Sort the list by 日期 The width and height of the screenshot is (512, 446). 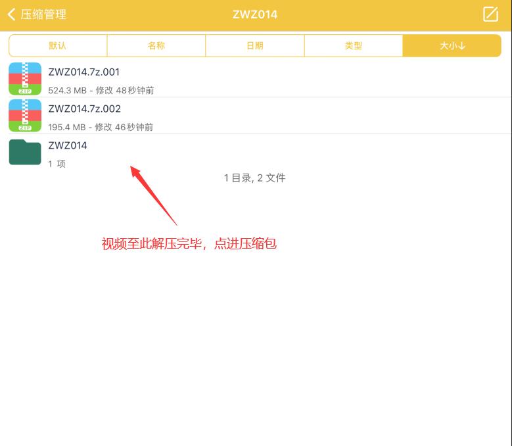255,46
